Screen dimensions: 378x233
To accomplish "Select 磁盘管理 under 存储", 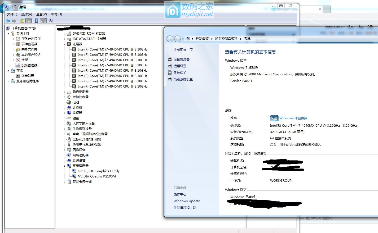I will [x=28, y=76].
